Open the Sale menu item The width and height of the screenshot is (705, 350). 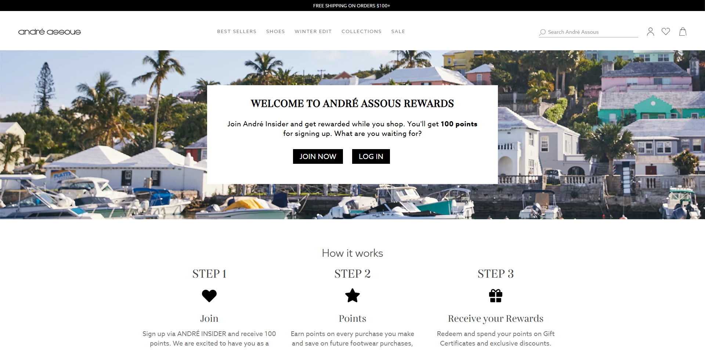tap(398, 32)
